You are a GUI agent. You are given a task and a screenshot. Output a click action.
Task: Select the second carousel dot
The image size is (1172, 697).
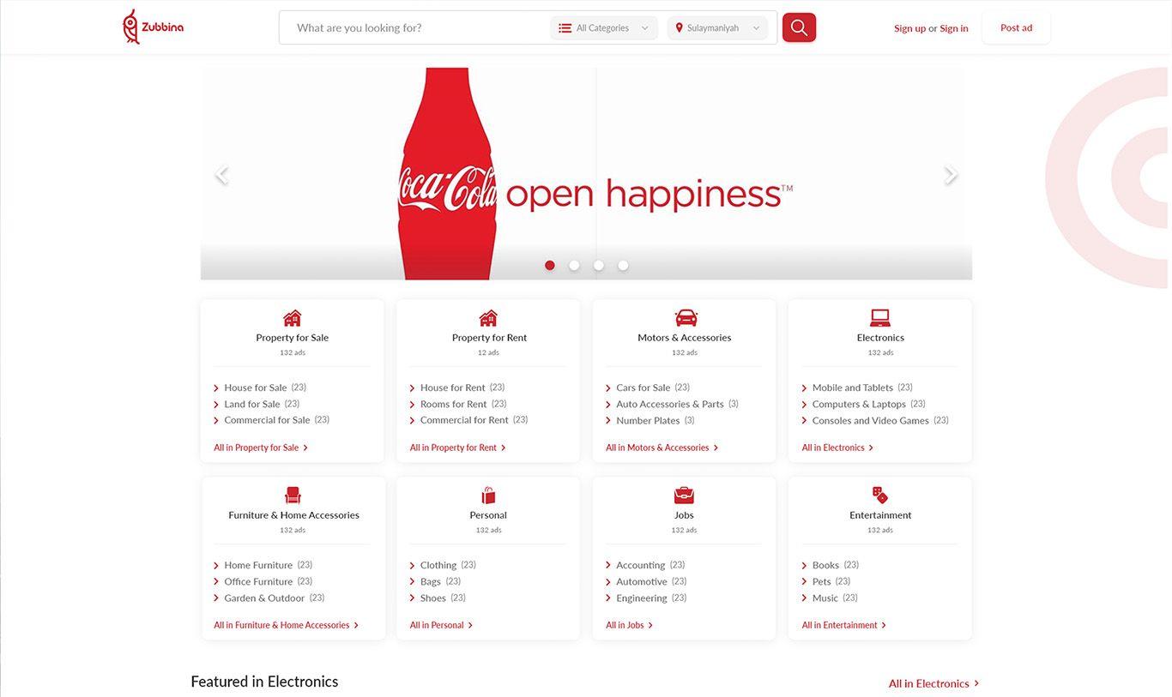574,266
